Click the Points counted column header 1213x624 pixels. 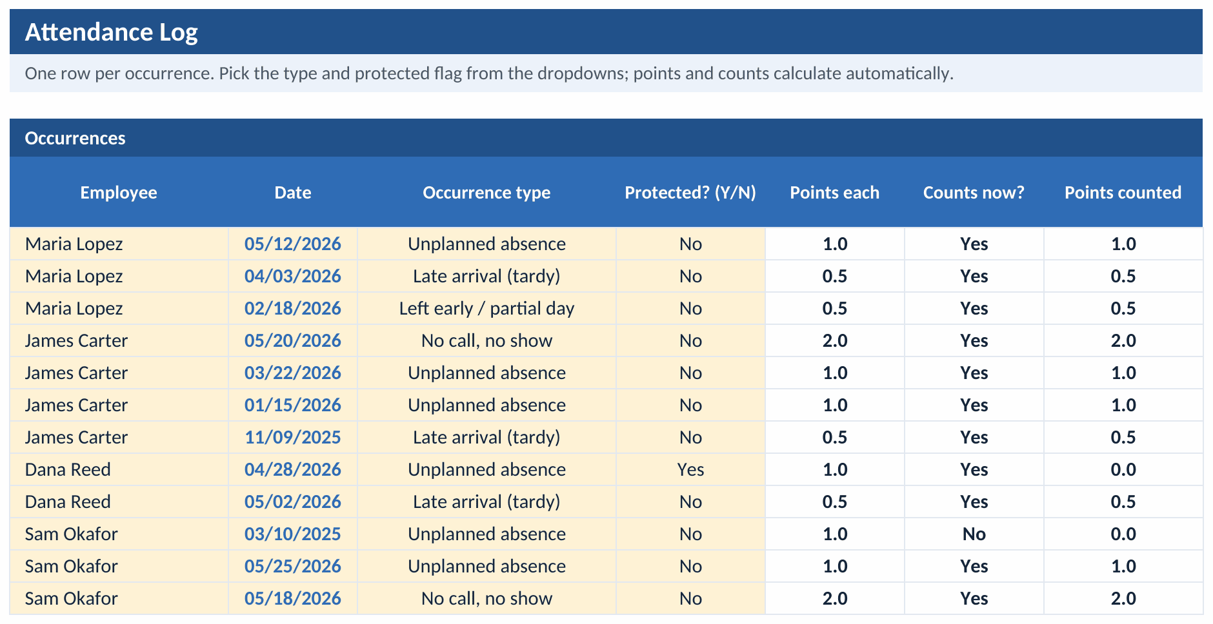click(x=1123, y=192)
